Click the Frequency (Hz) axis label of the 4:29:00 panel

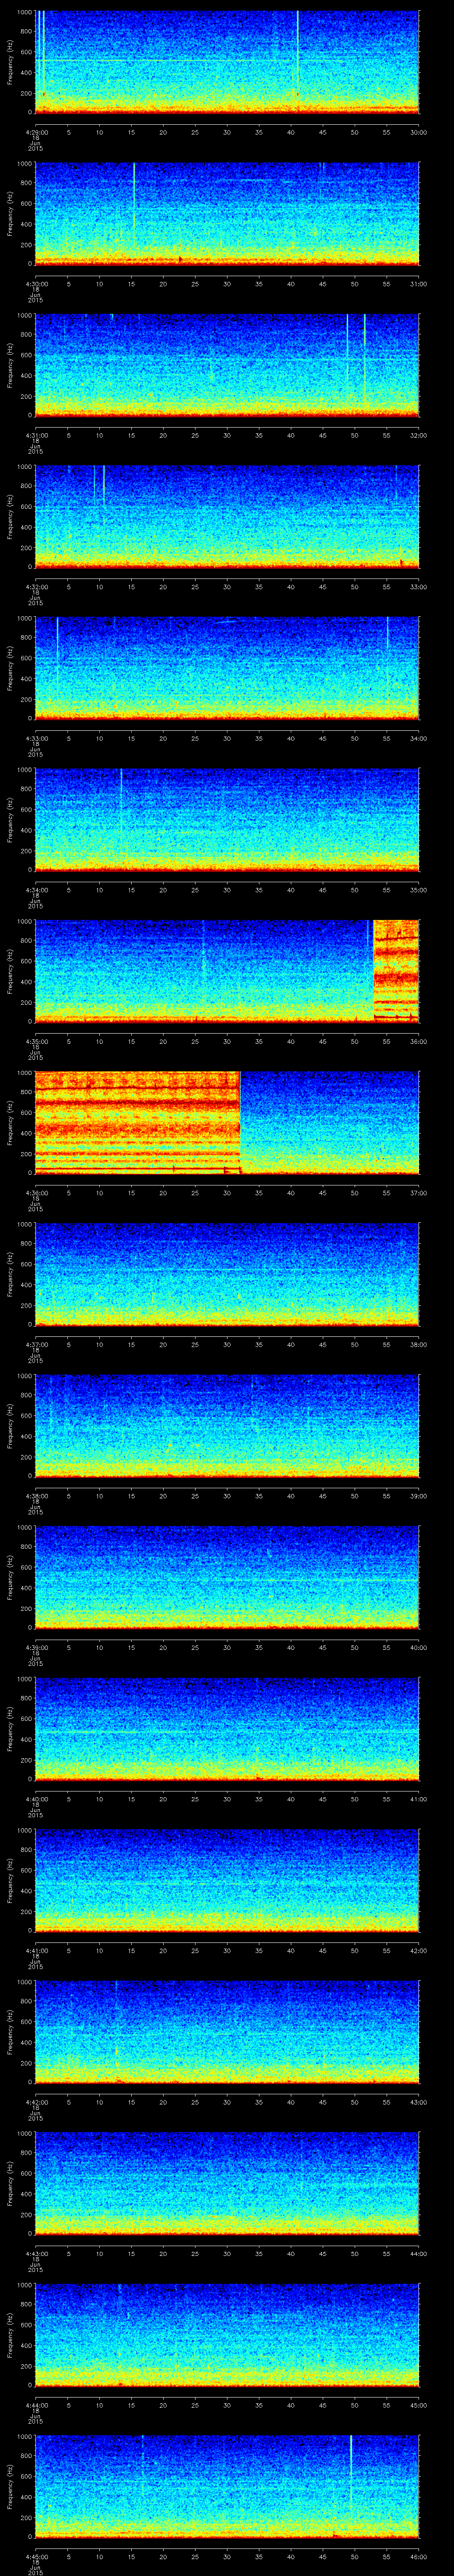(x=10, y=62)
